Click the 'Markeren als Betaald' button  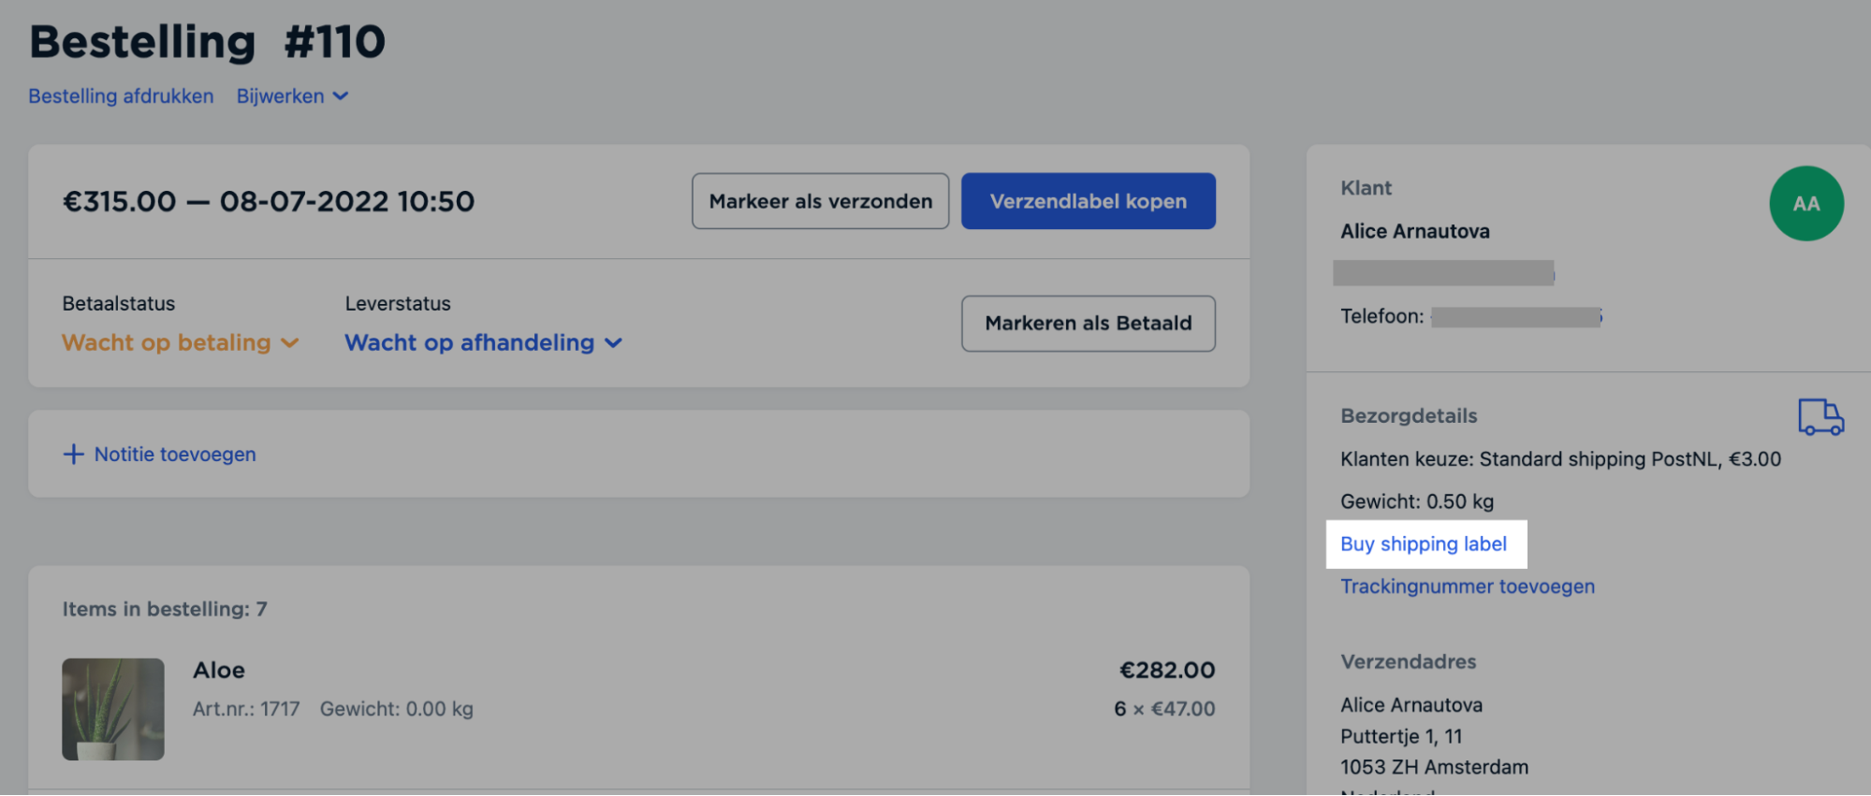coord(1088,323)
